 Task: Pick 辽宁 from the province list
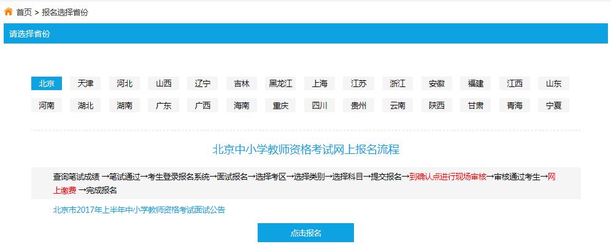[x=202, y=83]
